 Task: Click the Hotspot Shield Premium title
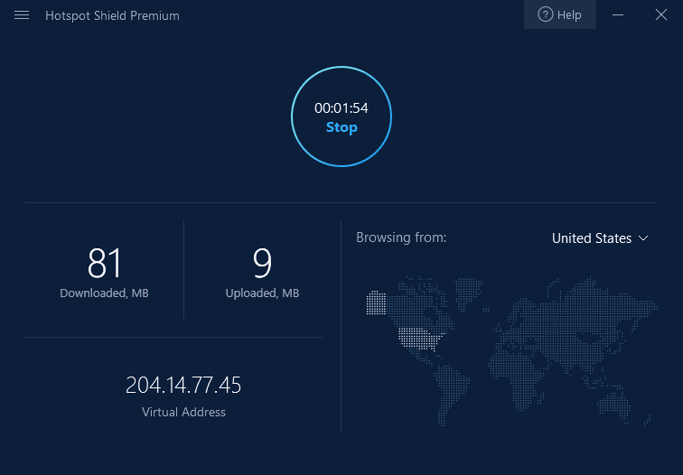(112, 15)
